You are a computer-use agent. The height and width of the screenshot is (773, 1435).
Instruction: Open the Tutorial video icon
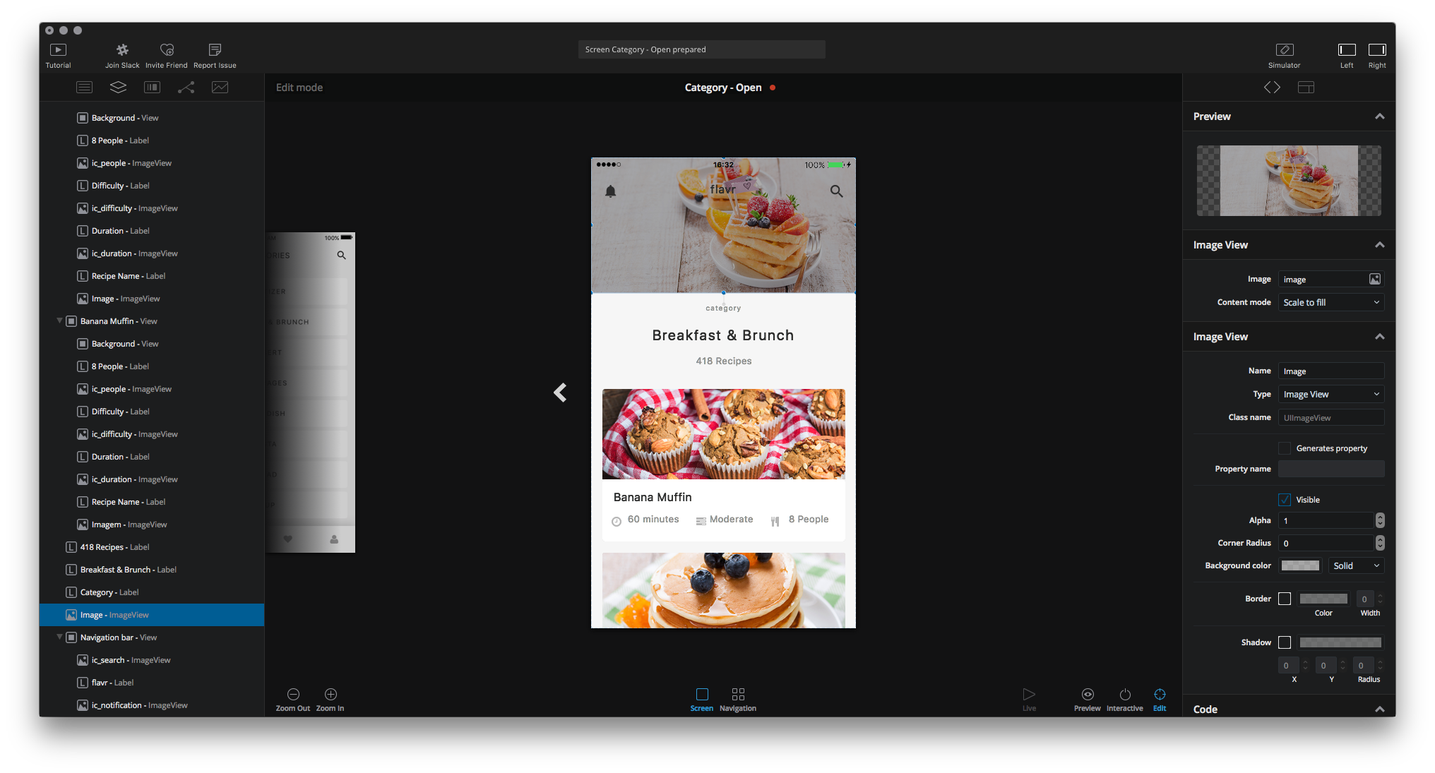coord(58,49)
